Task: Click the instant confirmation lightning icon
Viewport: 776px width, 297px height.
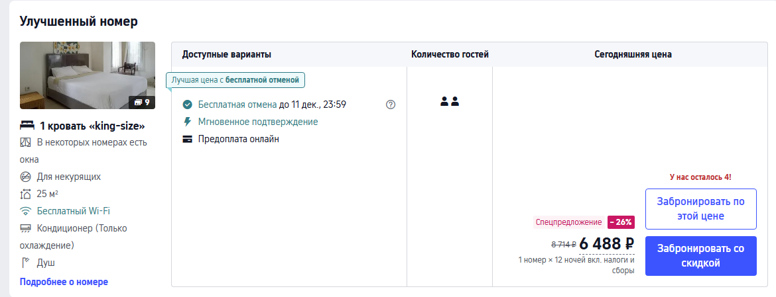Action: 188,122
